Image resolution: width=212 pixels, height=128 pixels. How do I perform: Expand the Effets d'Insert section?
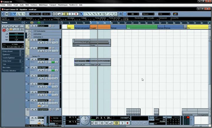tap(13, 51)
